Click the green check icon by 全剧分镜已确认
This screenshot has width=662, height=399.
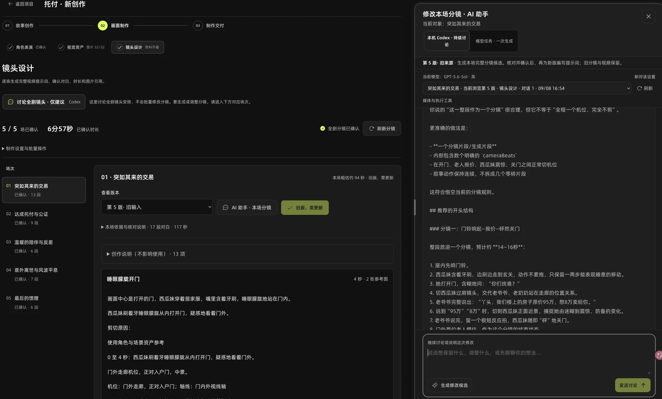tap(322, 129)
